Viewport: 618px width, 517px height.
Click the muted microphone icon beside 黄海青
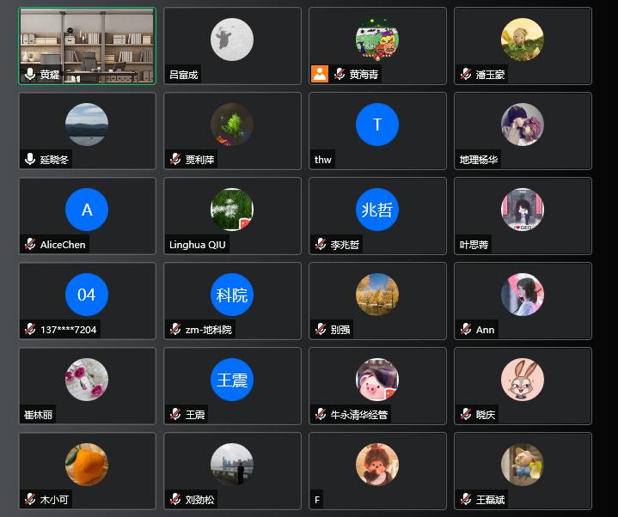340,74
